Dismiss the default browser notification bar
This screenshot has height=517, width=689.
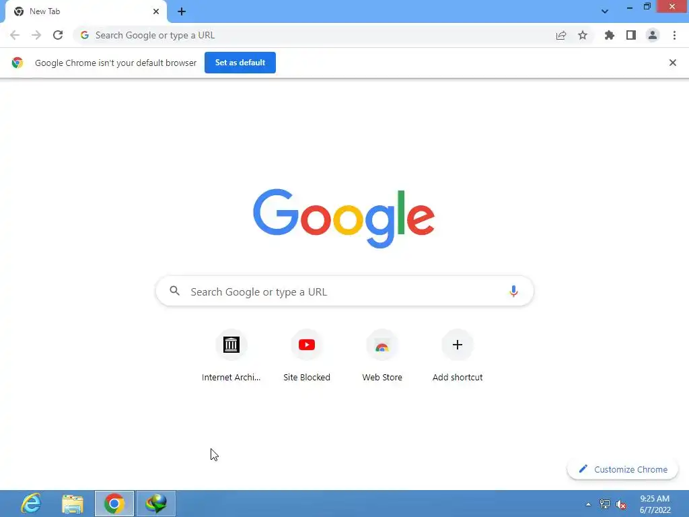click(673, 63)
